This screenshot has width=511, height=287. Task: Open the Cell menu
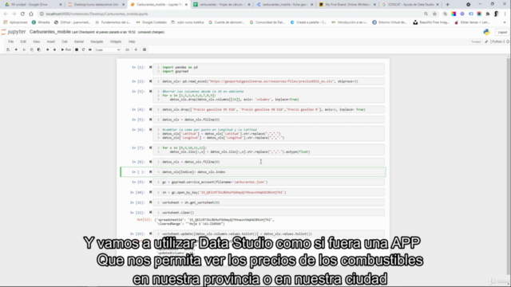(65, 41)
